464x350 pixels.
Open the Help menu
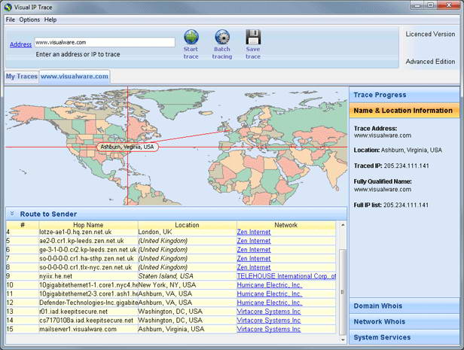pyautogui.click(x=50, y=20)
